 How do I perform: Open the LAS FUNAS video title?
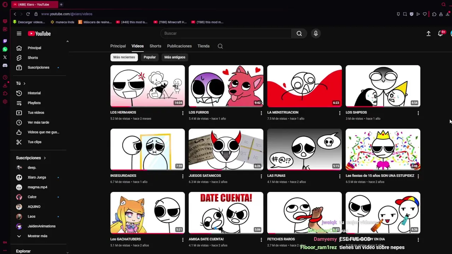click(276, 176)
